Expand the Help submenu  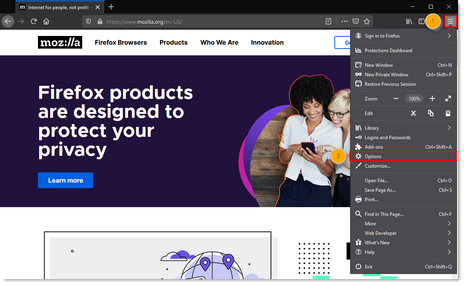[404, 252]
